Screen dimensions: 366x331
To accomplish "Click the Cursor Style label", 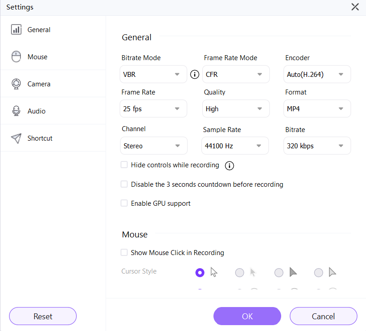I will pos(139,271).
